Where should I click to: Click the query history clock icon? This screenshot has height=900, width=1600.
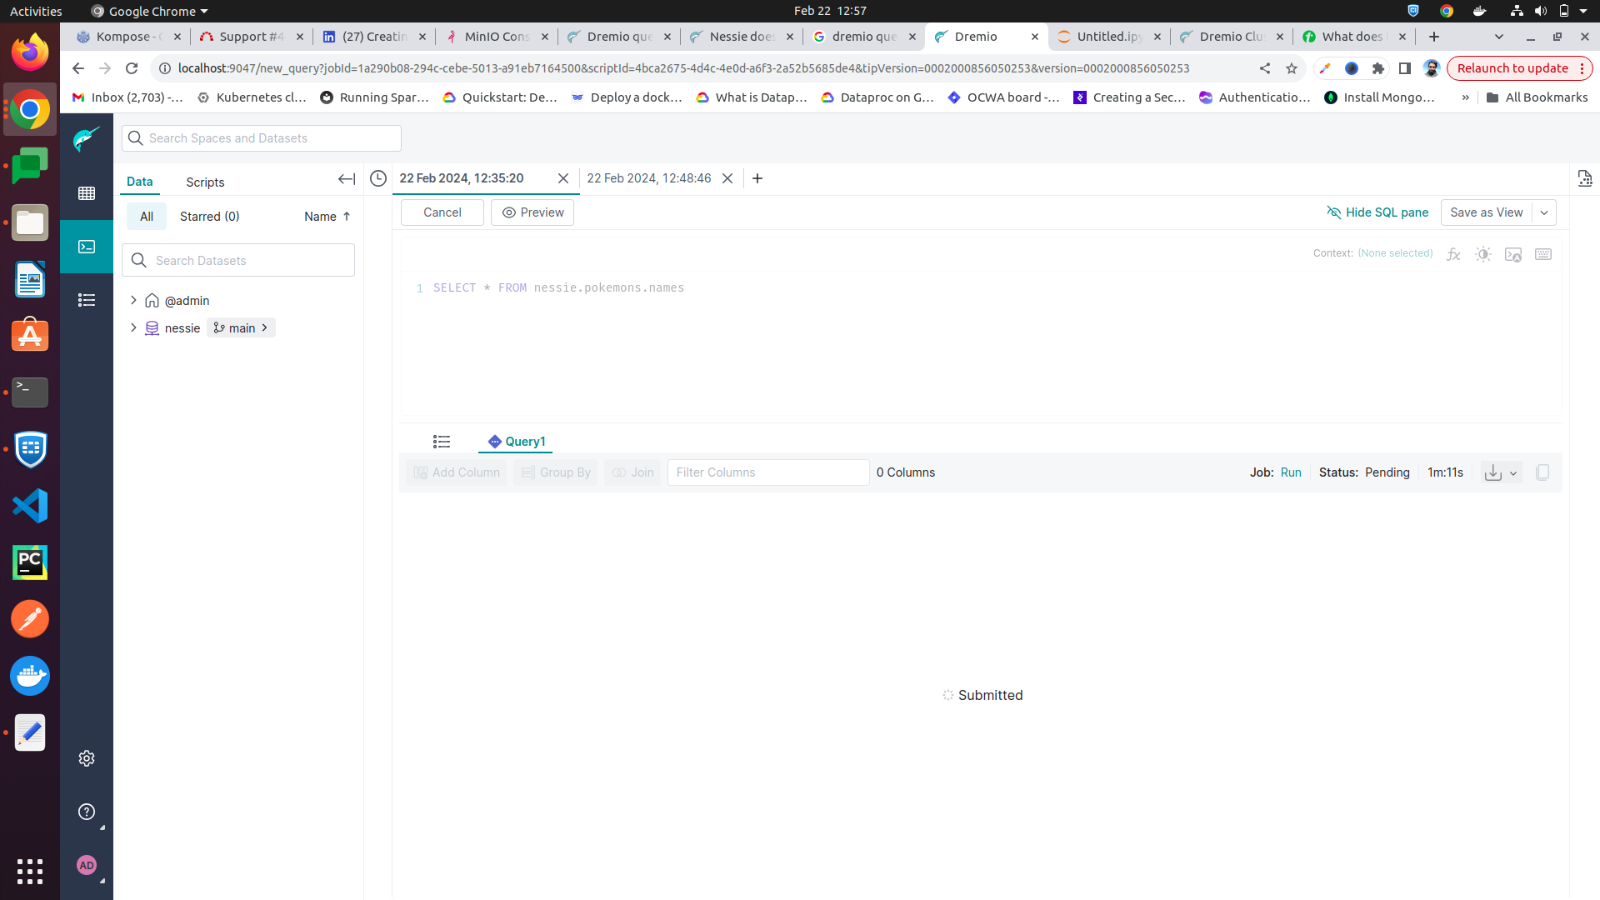coord(378,178)
